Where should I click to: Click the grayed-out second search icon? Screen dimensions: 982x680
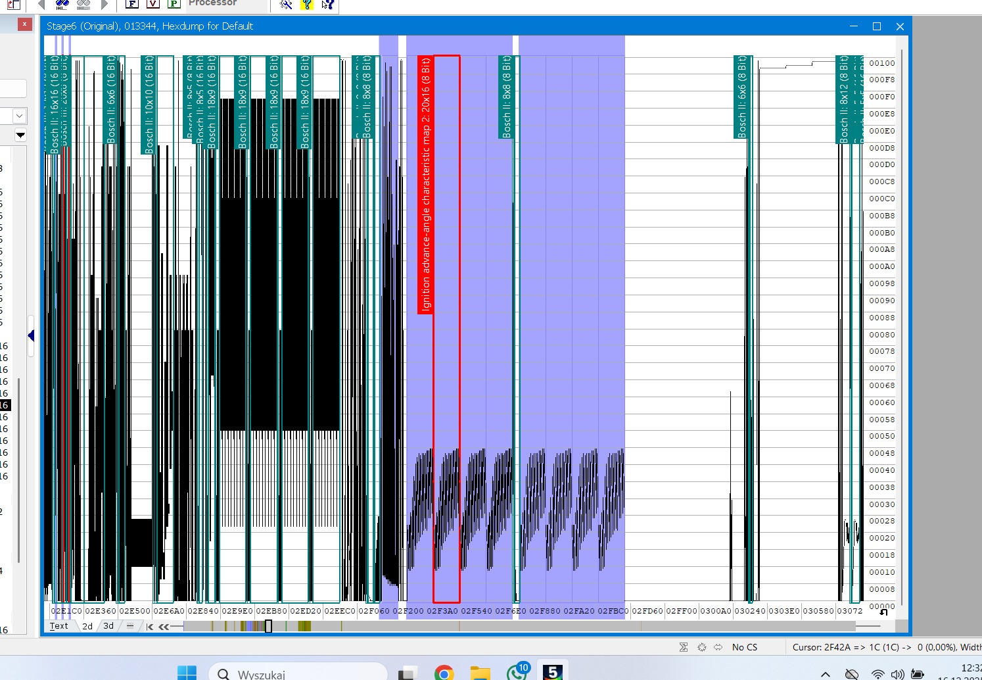pos(82,4)
